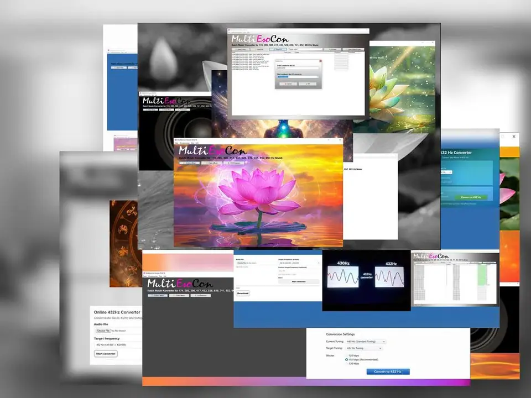Click the CD name text field in dialog
This screenshot has height=398, width=531.
[298, 69]
